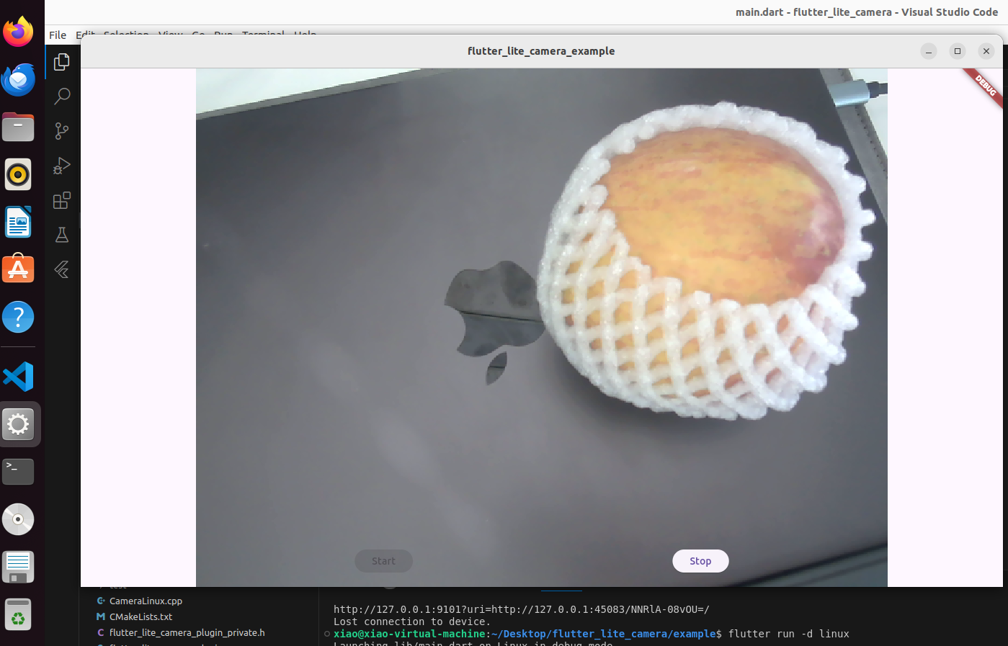Click the Stop camera button

click(700, 561)
